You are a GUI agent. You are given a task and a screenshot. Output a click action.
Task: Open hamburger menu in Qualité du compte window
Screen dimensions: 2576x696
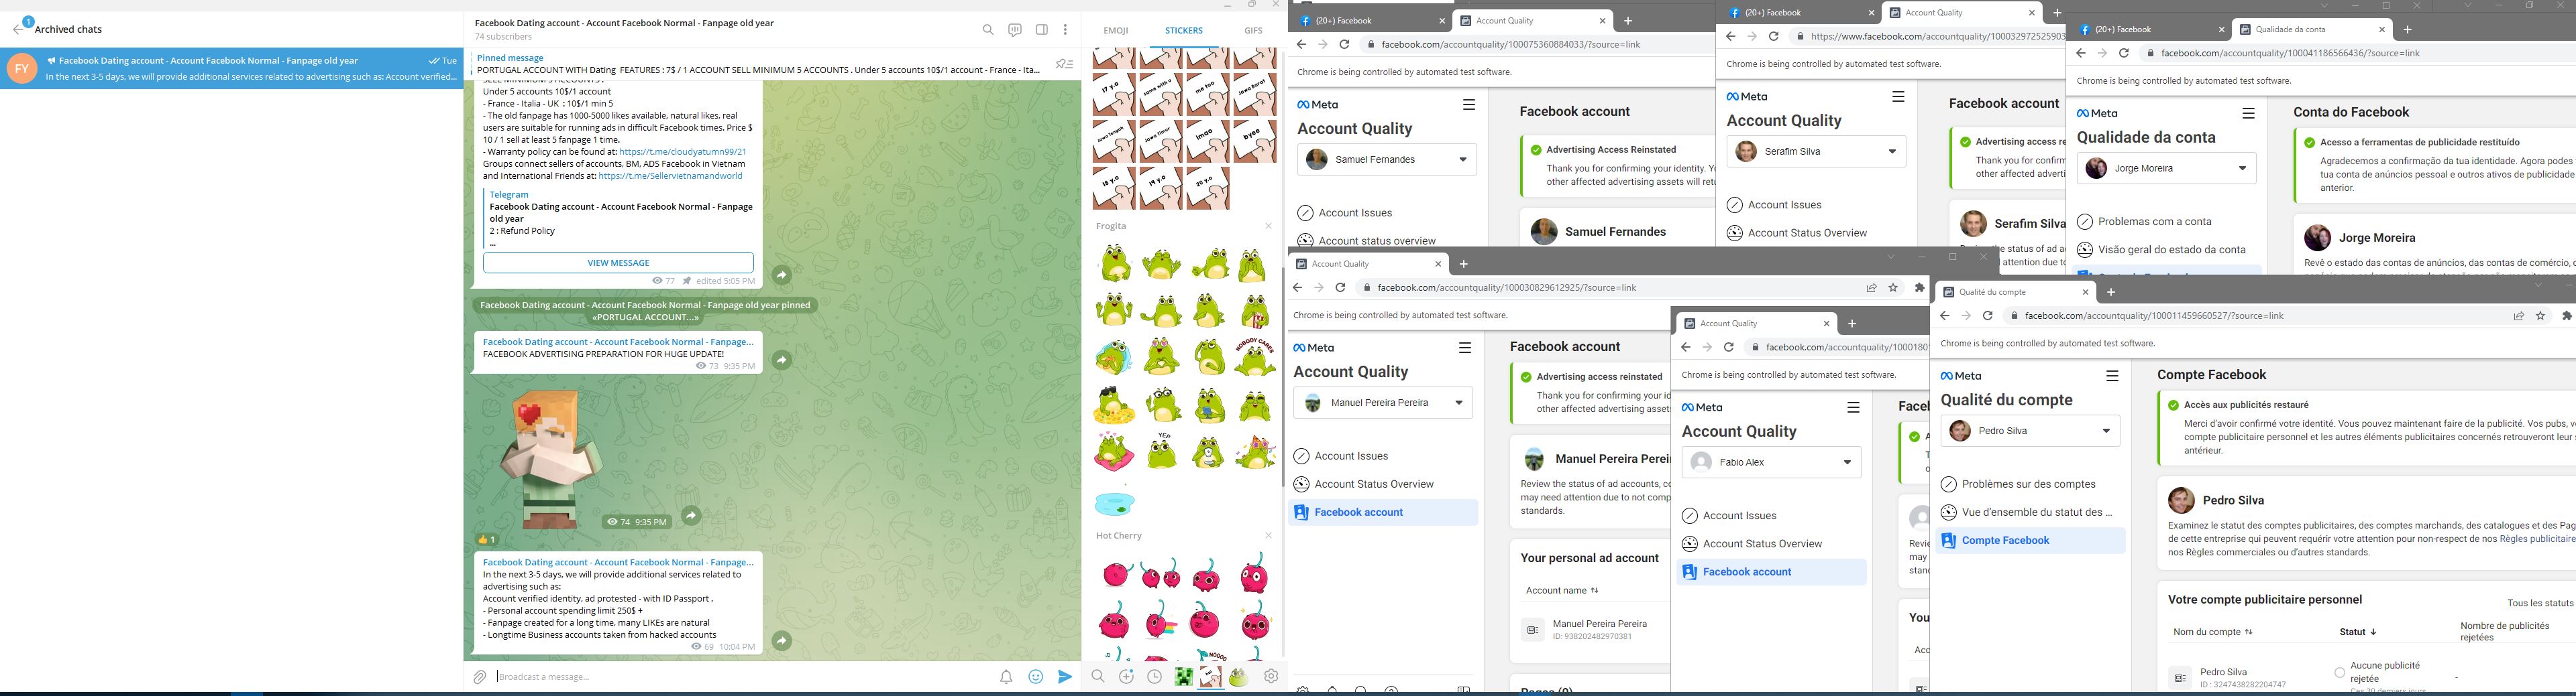point(2112,376)
